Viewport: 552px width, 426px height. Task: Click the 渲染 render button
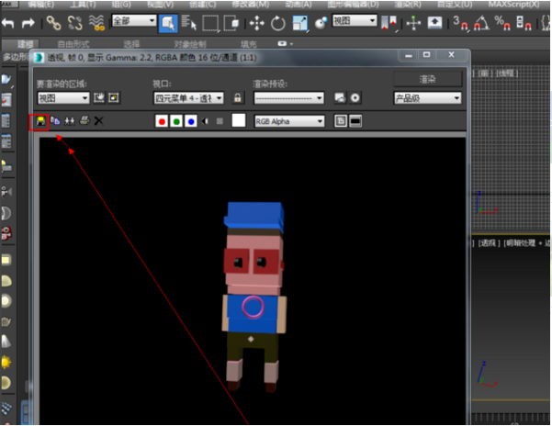click(427, 79)
